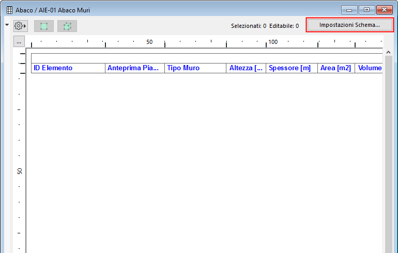Click the ellipsis button at ruler corner
The height and width of the screenshot is (253, 398).
pos(19,42)
